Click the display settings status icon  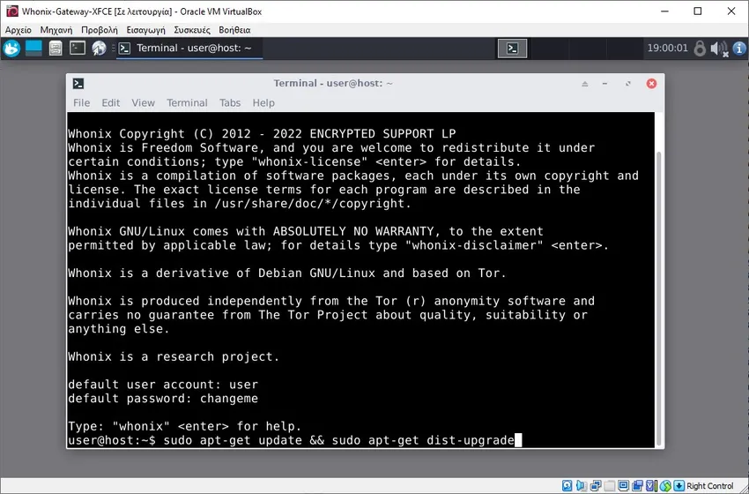pos(623,486)
